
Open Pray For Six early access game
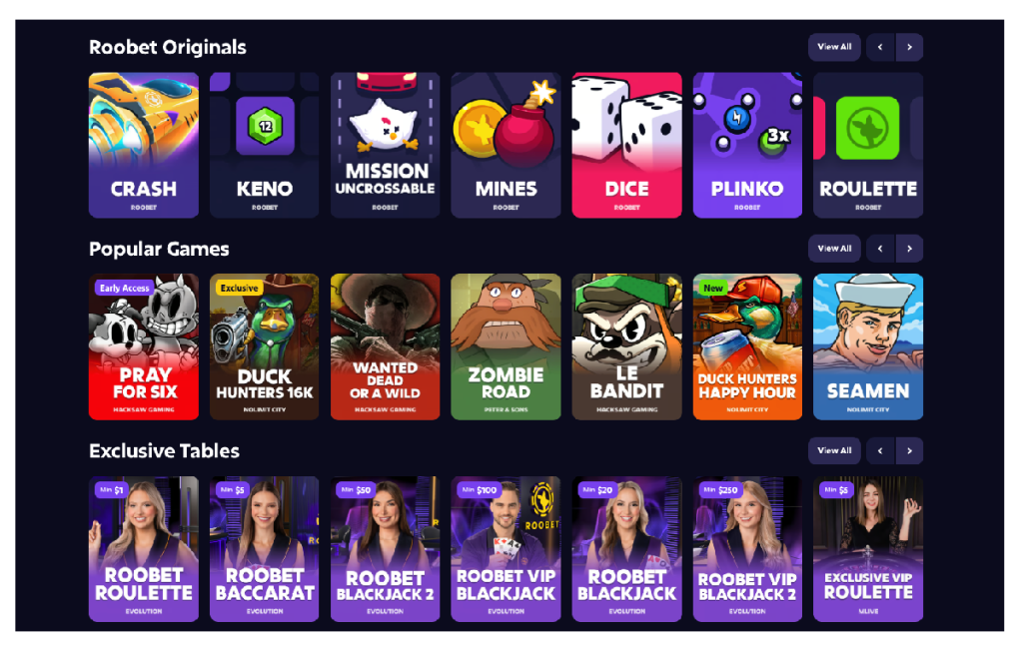(144, 346)
